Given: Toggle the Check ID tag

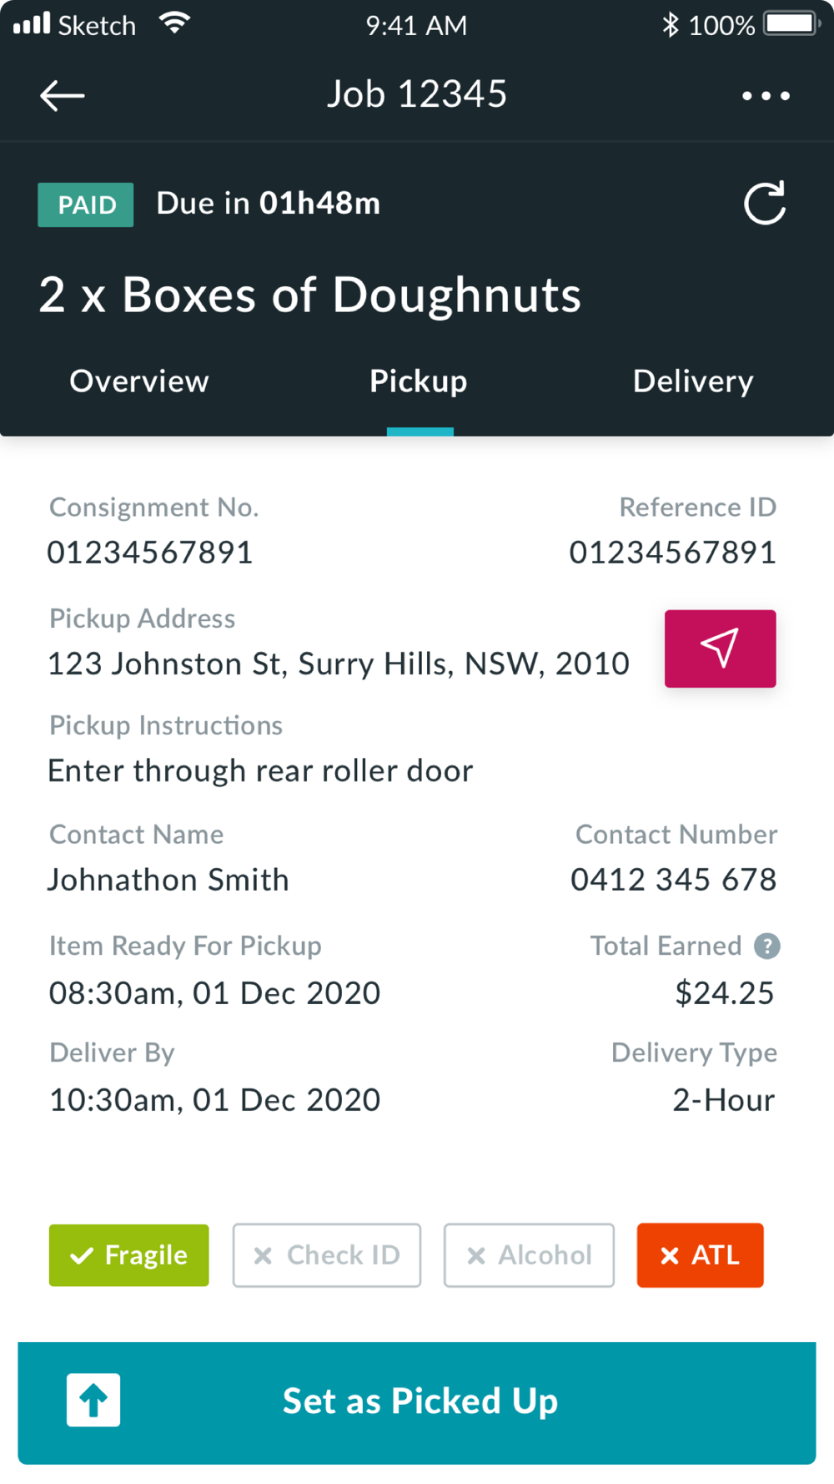Looking at the screenshot, I should pyautogui.click(x=327, y=1255).
